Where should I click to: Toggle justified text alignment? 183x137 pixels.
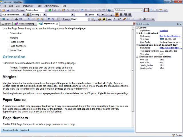(130, 15)
